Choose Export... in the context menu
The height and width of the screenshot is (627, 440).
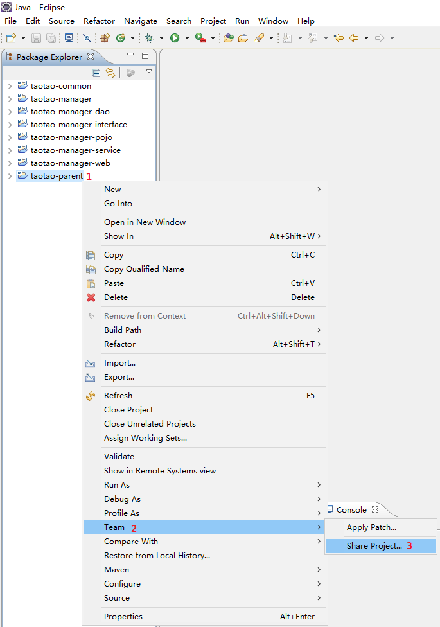204,377
